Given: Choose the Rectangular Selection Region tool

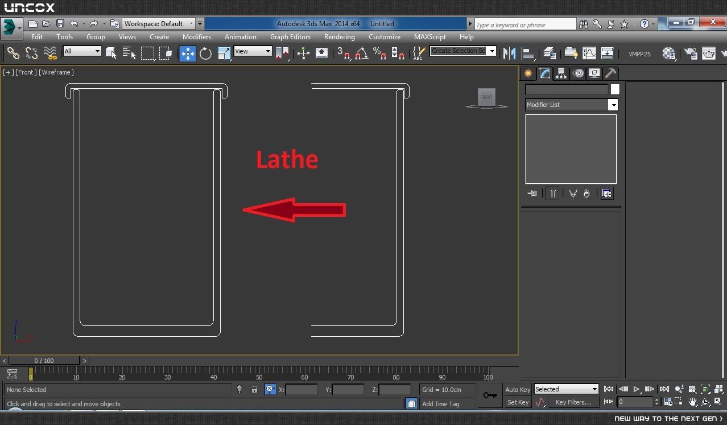Looking at the screenshot, I should pyautogui.click(x=148, y=53).
